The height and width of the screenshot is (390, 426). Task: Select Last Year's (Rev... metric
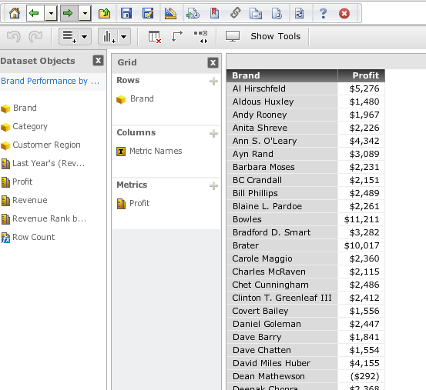coord(49,163)
